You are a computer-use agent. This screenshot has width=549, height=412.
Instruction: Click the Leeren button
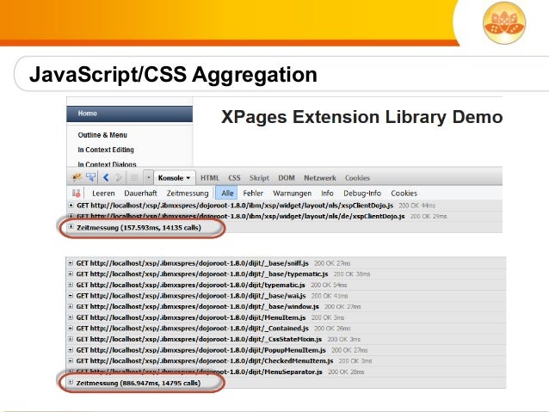tap(103, 194)
